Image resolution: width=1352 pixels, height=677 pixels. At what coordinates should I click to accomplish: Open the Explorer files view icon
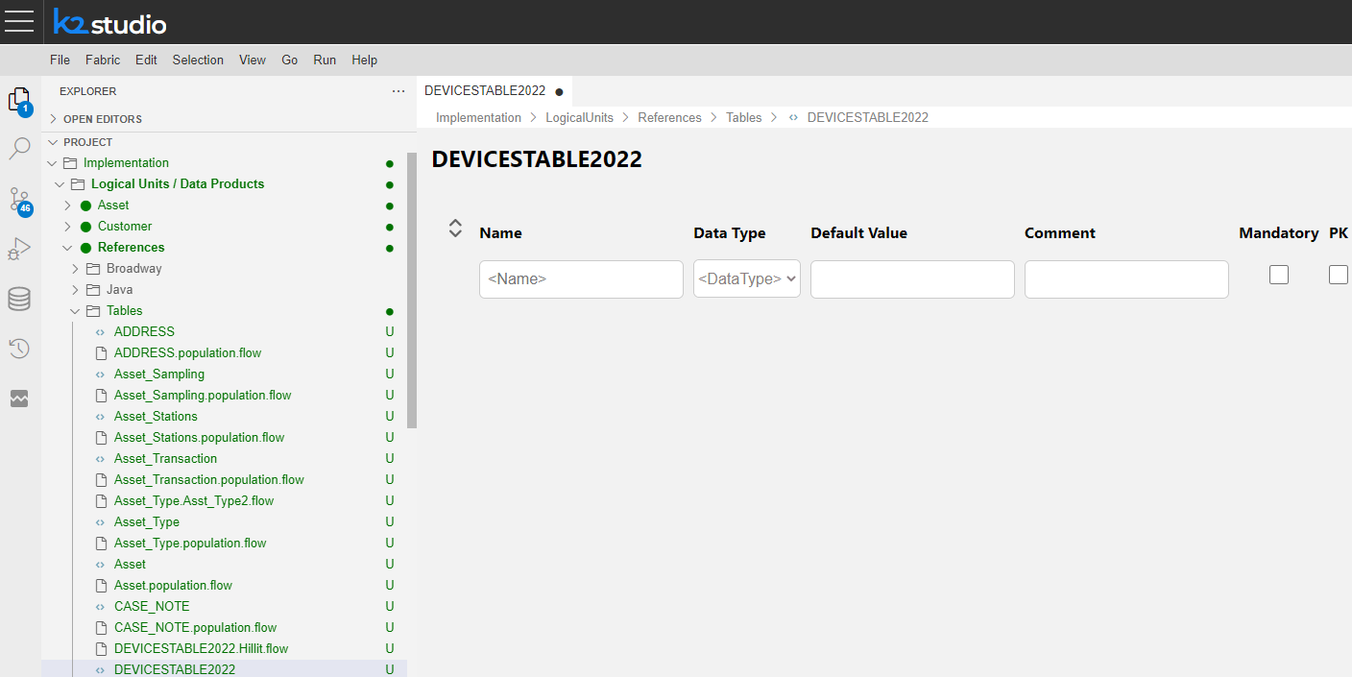click(x=19, y=100)
